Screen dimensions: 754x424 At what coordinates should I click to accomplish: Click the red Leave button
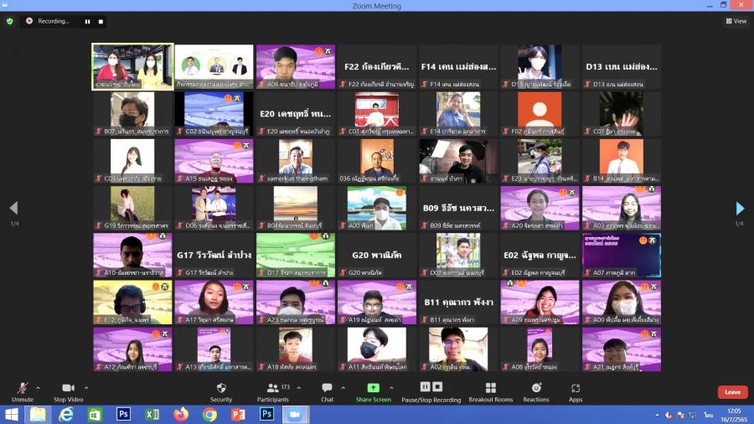(x=732, y=392)
